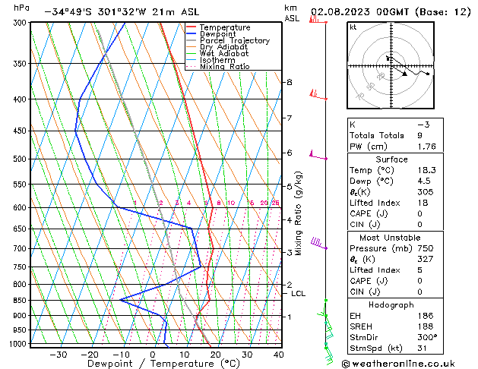Click the Most Unstable Pressure value 750
478x369 pixels.
426,248
